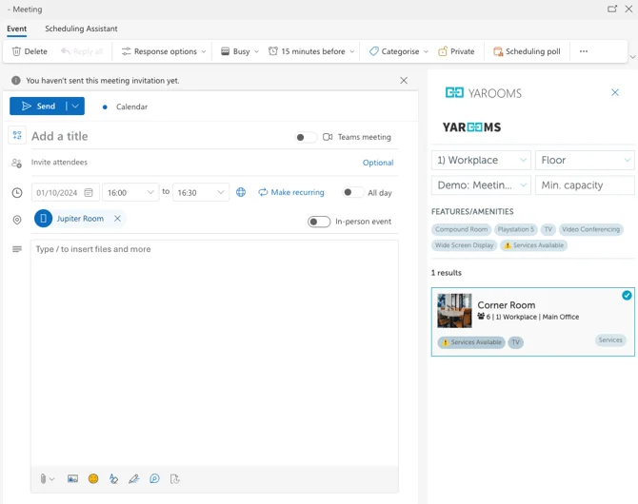Click the Invite attendees field

(x=193, y=163)
